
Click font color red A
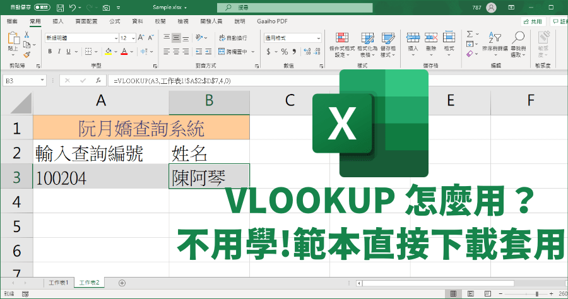pyautogui.click(x=124, y=52)
